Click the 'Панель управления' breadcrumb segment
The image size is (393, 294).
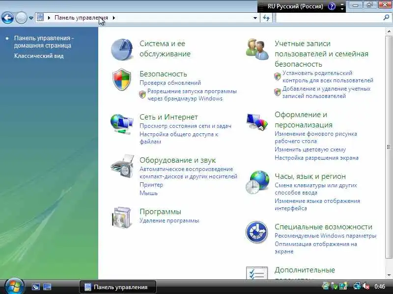[x=81, y=18]
